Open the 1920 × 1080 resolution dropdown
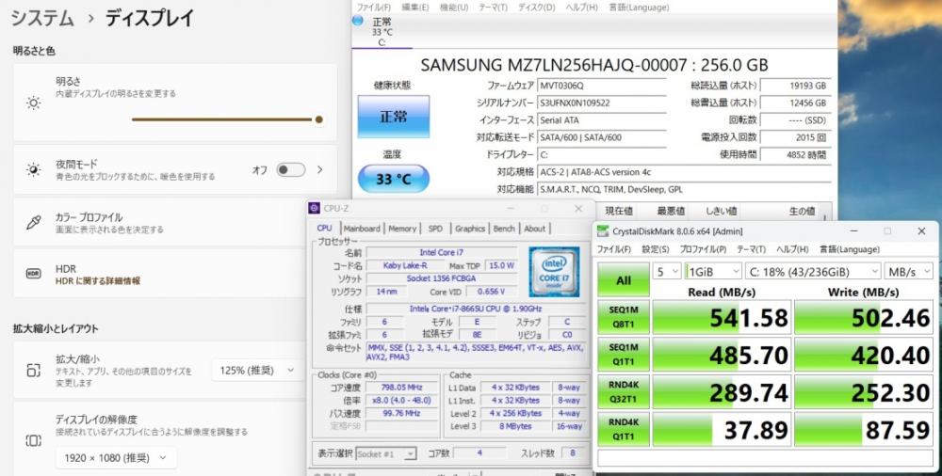This screenshot has height=476, width=942. (x=115, y=458)
